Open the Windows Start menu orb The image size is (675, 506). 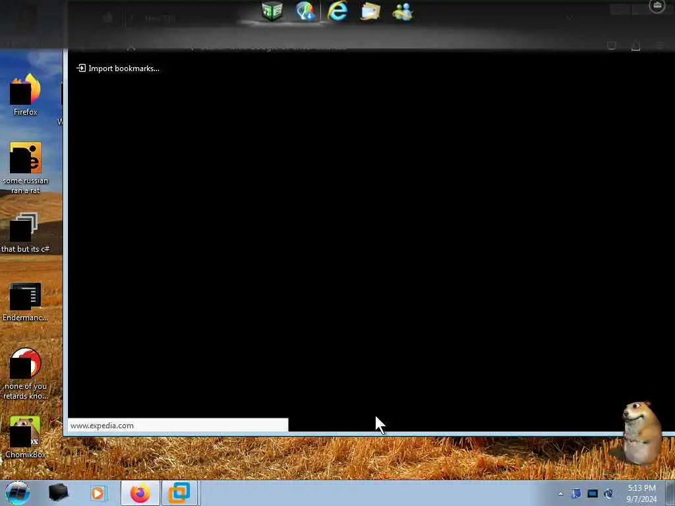(17, 493)
